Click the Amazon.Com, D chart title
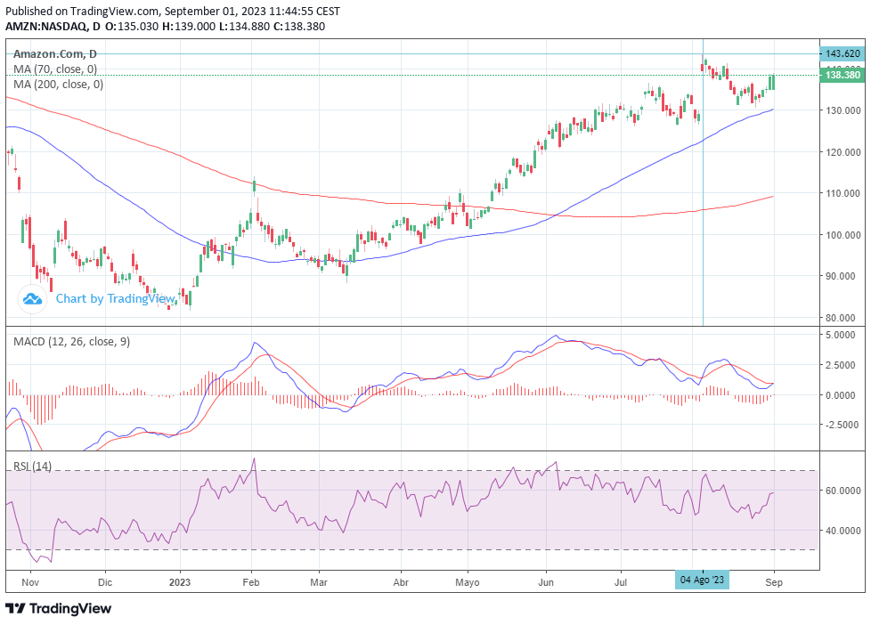The height and width of the screenshot is (625, 871). tap(55, 54)
